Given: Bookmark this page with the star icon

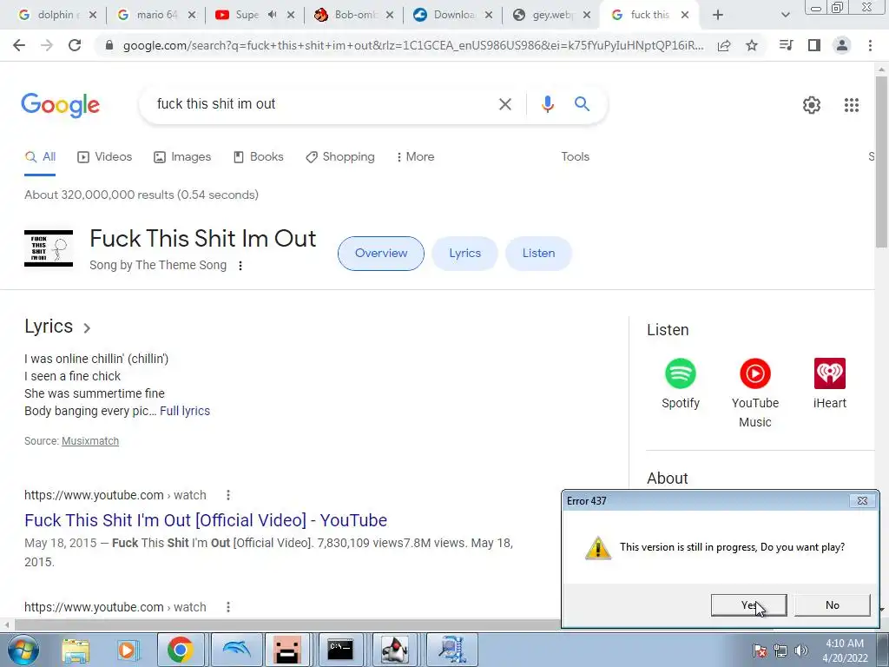Looking at the screenshot, I should (x=752, y=45).
